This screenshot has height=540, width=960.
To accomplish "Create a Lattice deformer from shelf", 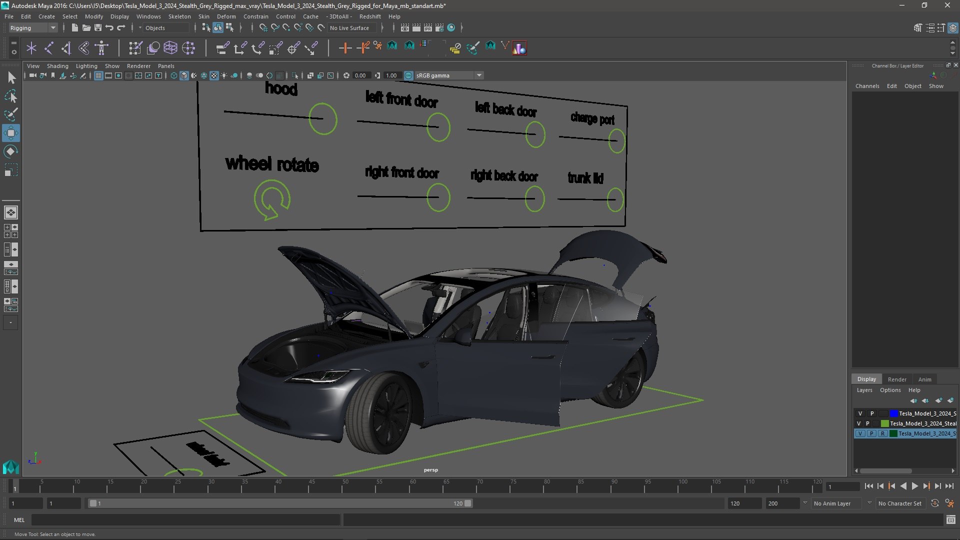I will point(170,48).
